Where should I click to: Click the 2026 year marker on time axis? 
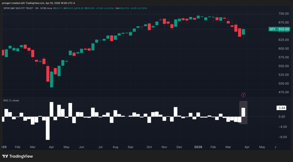pos(198,147)
